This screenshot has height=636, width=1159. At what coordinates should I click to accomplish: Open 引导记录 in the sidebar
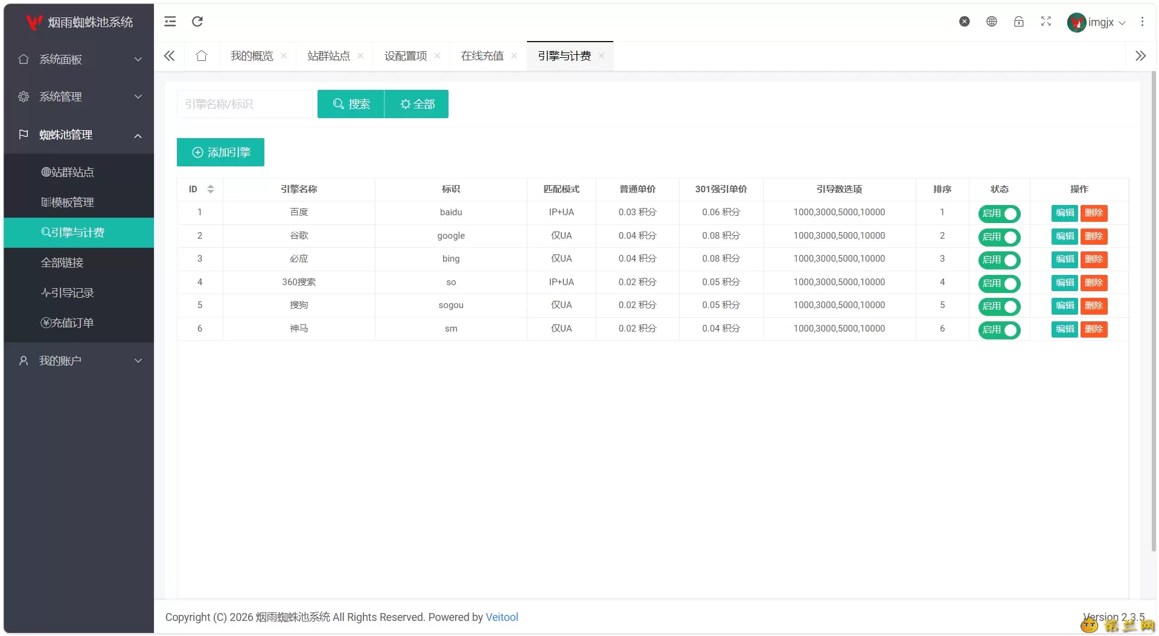[78, 293]
